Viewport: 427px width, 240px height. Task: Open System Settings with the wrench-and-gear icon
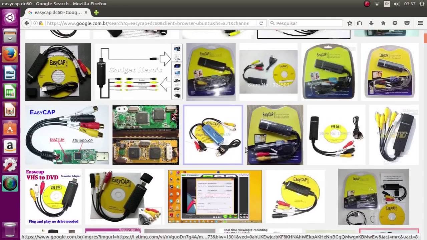pos(10,165)
